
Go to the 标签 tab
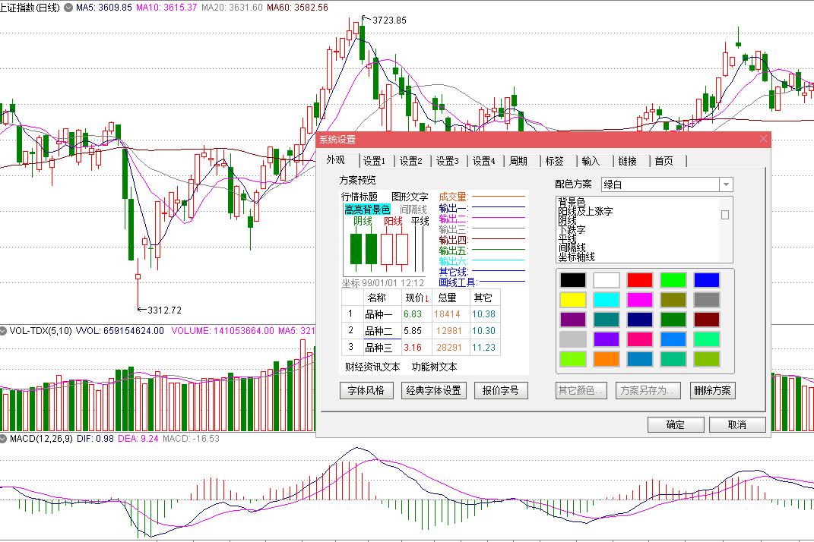[555, 161]
